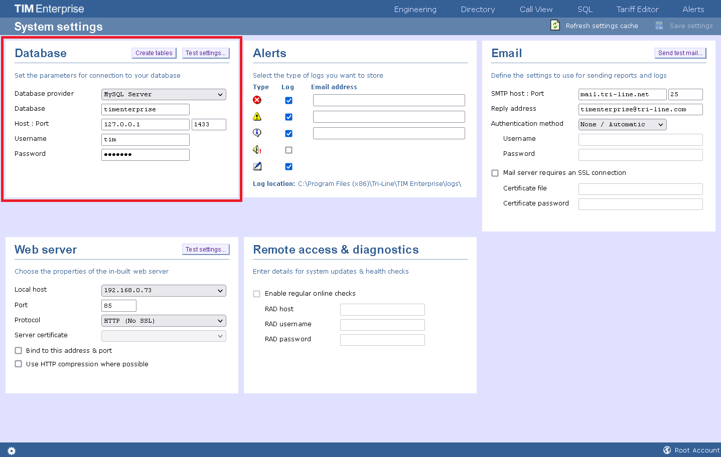The image size is (721, 457).
Task: Click the Save settings disk icon
Action: [658, 25]
